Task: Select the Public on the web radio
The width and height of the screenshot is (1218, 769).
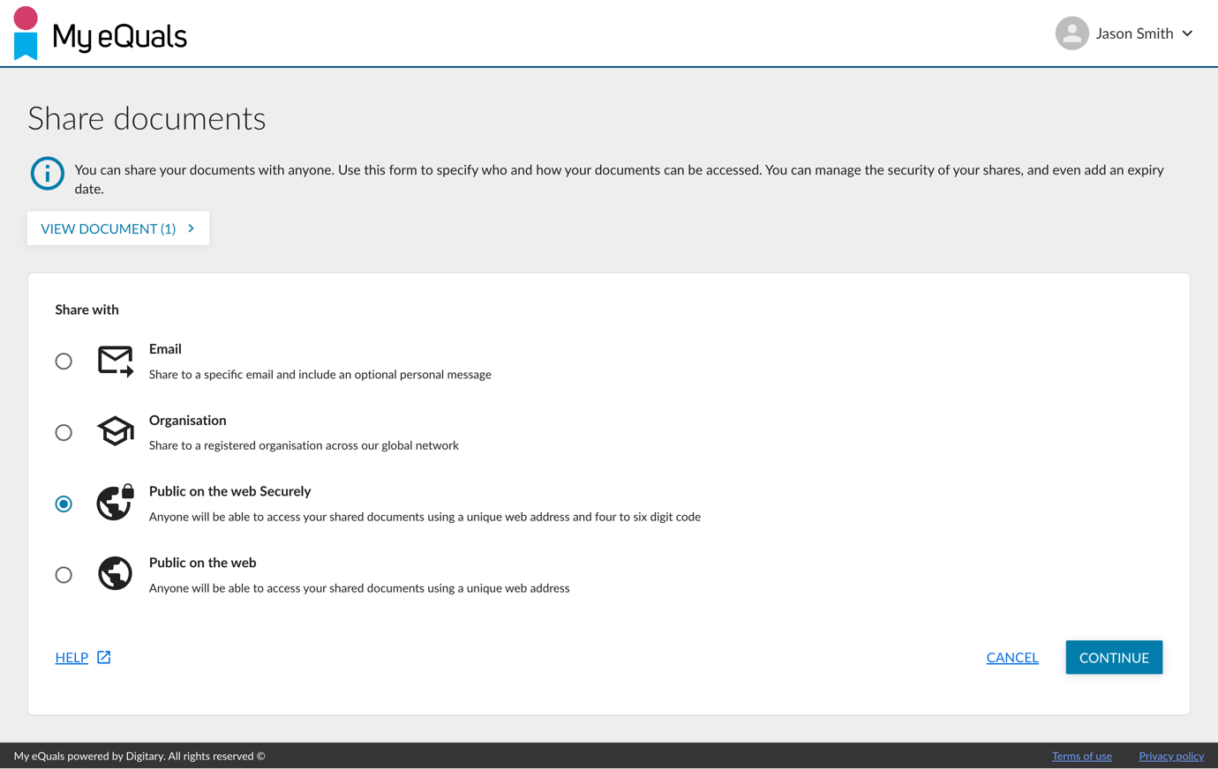Action: tap(64, 575)
